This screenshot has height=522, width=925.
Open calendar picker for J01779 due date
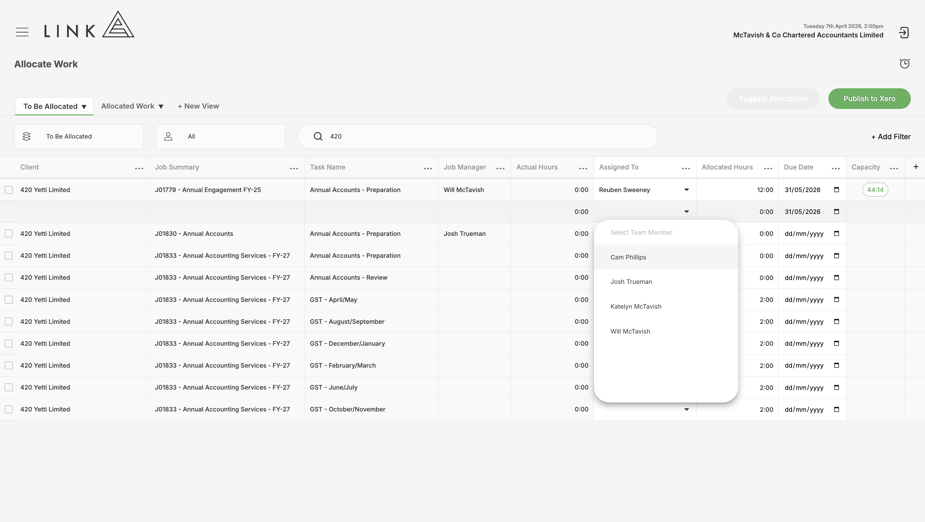point(836,190)
